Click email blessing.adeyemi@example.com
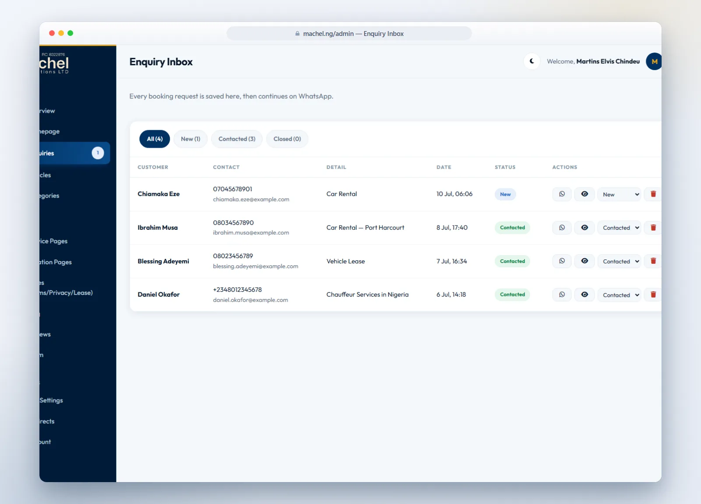Image resolution: width=701 pixels, height=504 pixels. [255, 266]
